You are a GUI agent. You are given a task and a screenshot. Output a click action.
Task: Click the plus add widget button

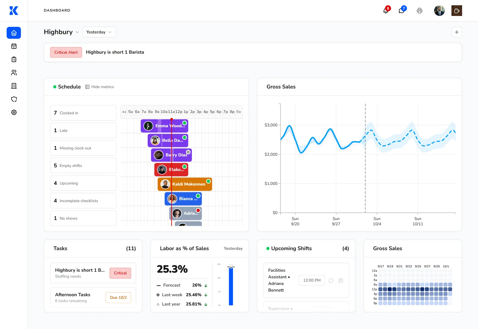[456, 32]
